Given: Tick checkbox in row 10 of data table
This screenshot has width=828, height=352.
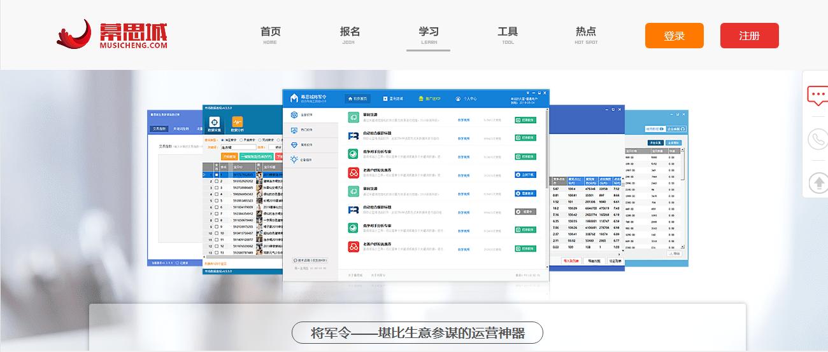Looking at the screenshot, I should coord(217,233).
